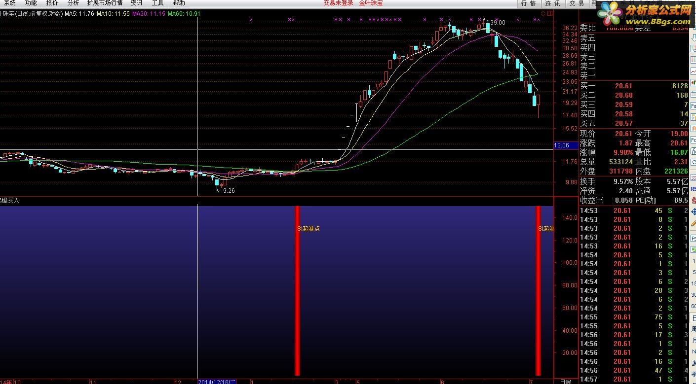This screenshot has width=696, height=384.
Task: Click the 买一 price 20.61
Action: [x=623, y=86]
